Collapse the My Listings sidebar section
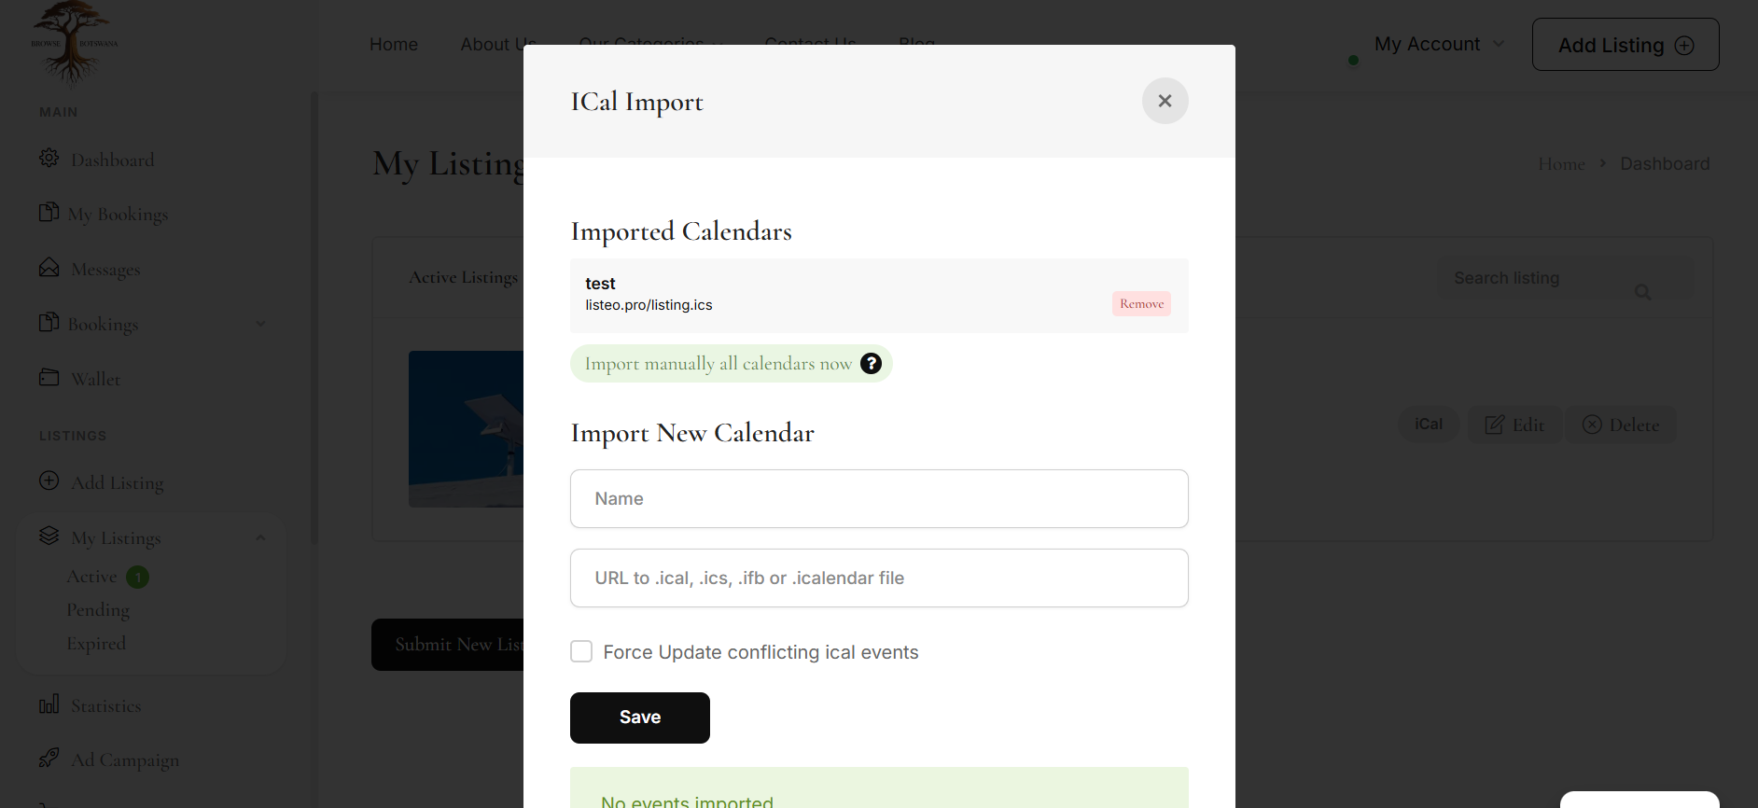1758x808 pixels. pyautogui.click(x=261, y=537)
